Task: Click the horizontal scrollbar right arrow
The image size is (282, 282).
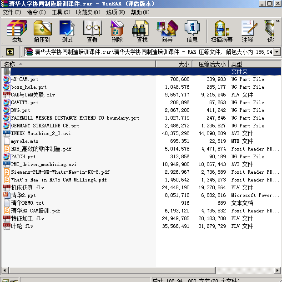Action: 277,270
